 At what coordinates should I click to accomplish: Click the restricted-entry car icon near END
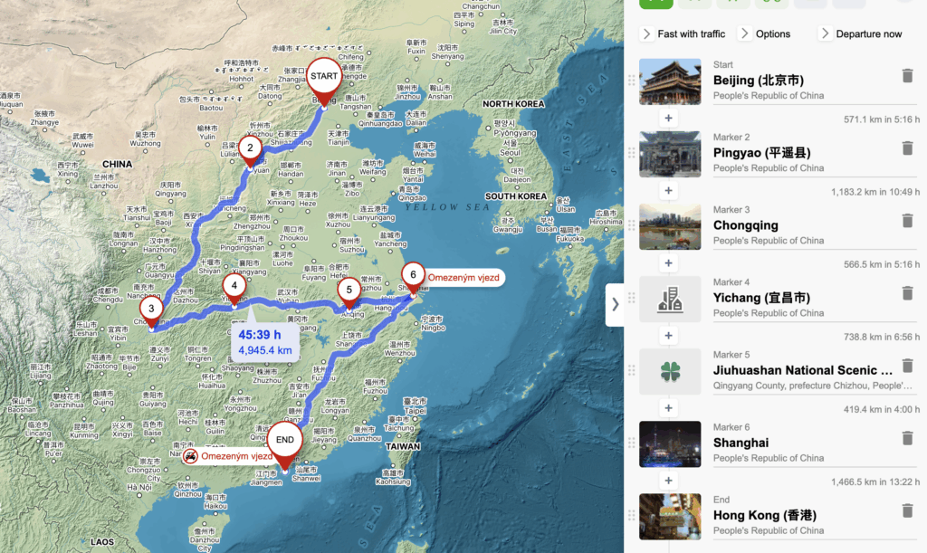click(x=190, y=456)
